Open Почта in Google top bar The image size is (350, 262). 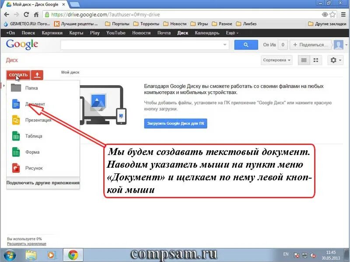click(x=164, y=33)
